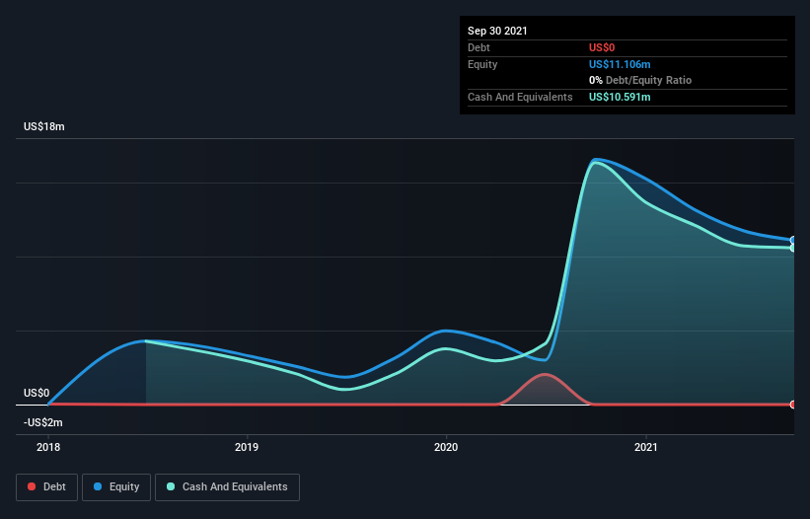Screen dimensions: 810x519
Task: Click Equity value US$11.106m in tooltip
Action: (620, 64)
